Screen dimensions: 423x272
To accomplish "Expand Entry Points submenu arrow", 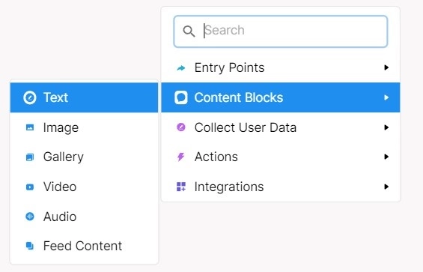I will [386, 67].
